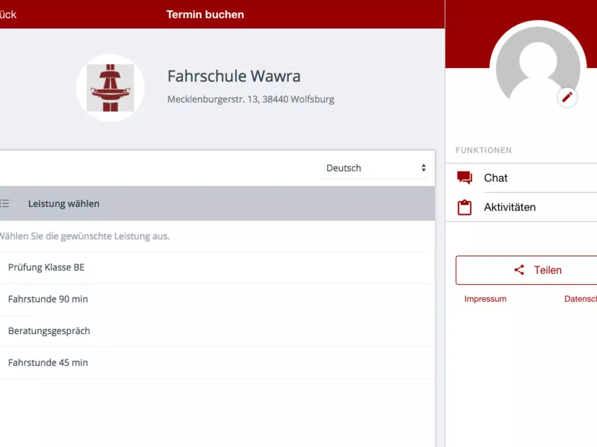Click the Fahrschule Wawra logo image

(110, 88)
